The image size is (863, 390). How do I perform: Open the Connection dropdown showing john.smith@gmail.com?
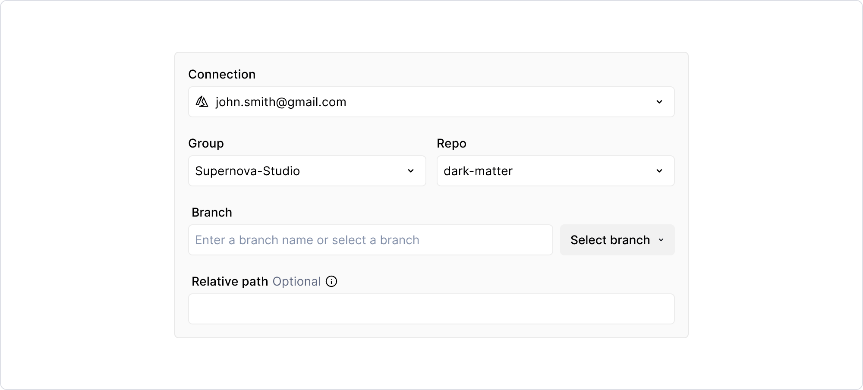tap(431, 102)
